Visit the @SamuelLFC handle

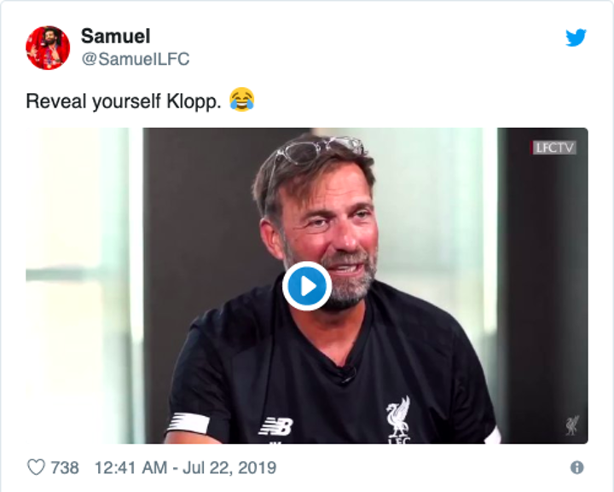click(x=135, y=59)
